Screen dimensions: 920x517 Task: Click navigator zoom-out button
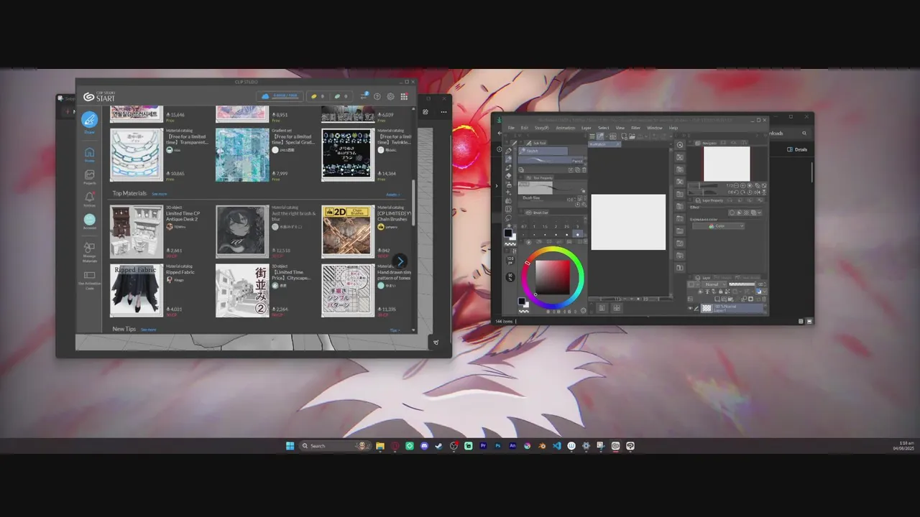(737, 185)
